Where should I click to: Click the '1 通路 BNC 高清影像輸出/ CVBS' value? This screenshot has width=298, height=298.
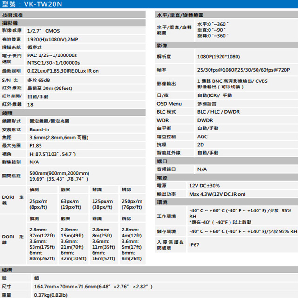pyautogui.click(x=232, y=81)
